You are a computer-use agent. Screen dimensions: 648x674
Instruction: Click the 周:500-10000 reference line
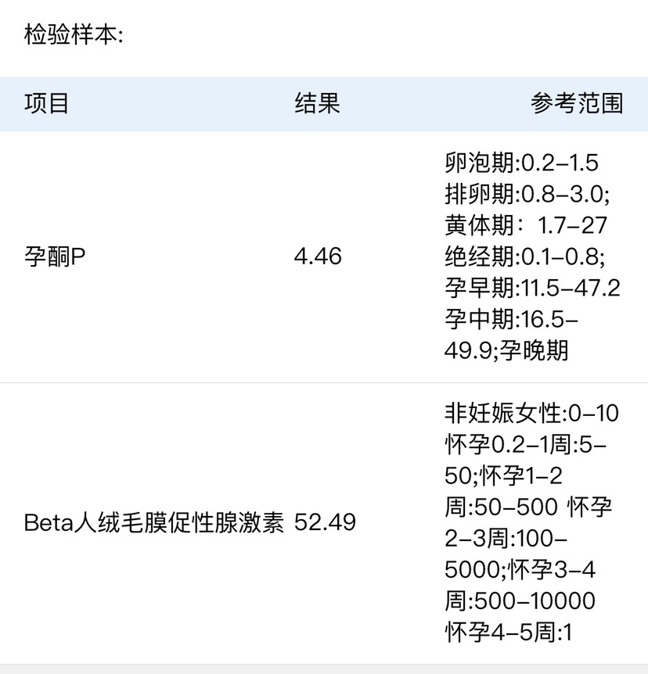click(520, 601)
